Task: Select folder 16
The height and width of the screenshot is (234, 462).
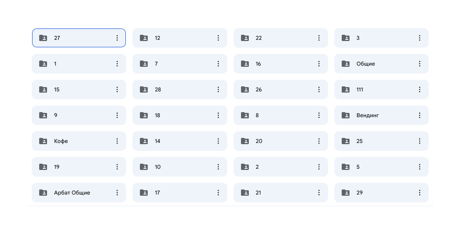Action: [x=281, y=64]
